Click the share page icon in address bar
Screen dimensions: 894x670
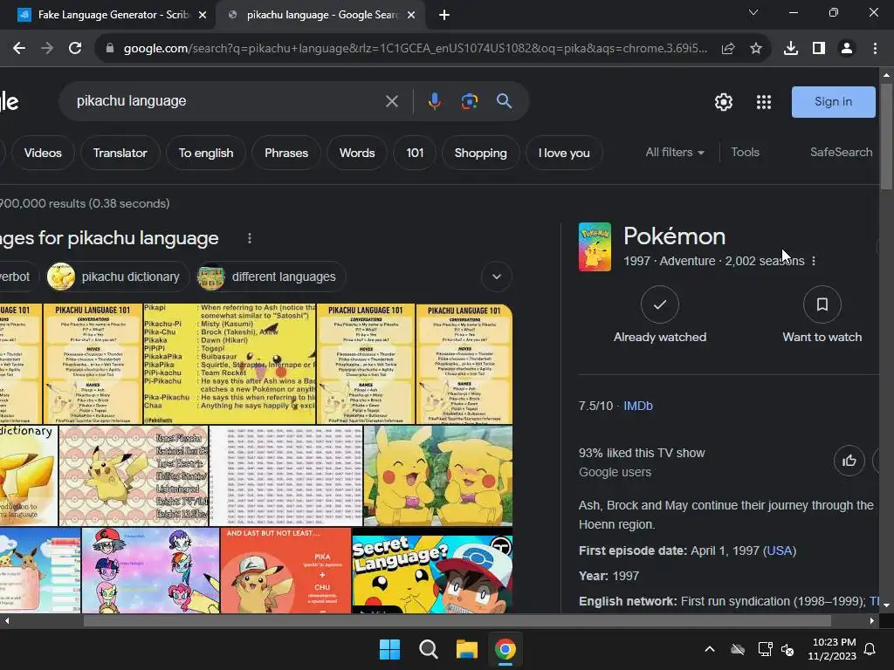pos(728,49)
